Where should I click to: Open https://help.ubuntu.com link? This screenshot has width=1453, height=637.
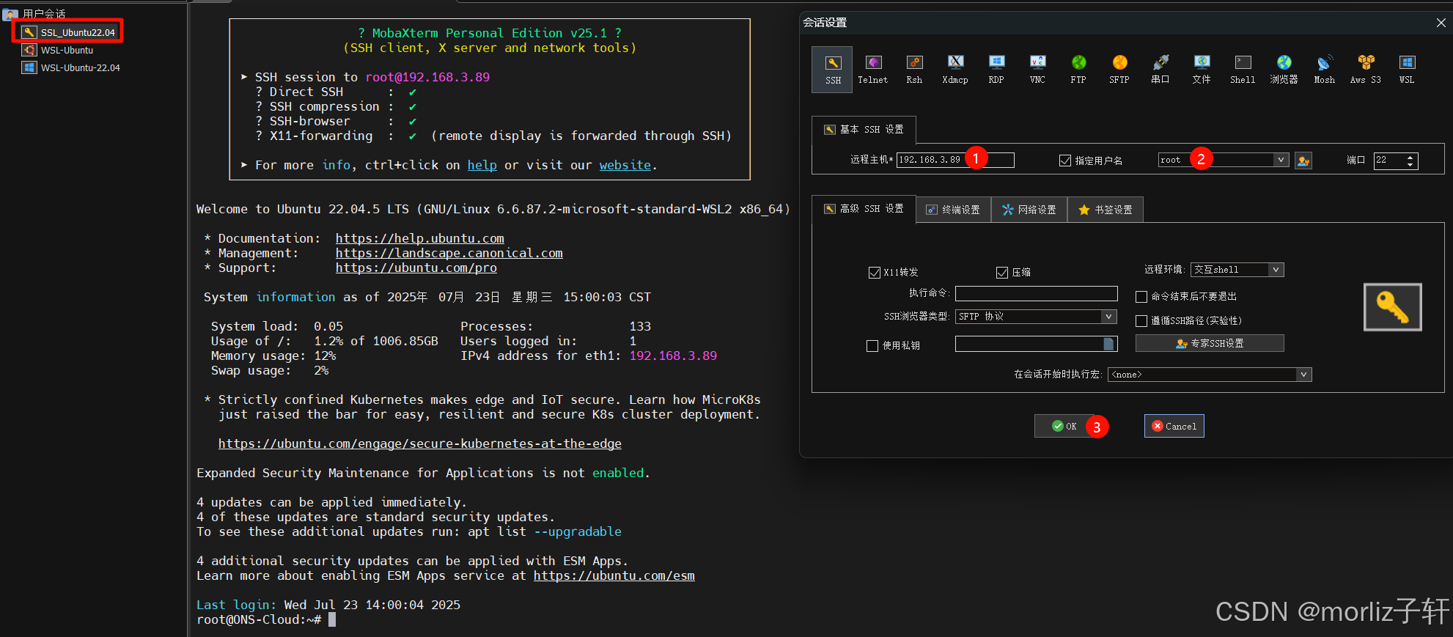pyautogui.click(x=420, y=238)
